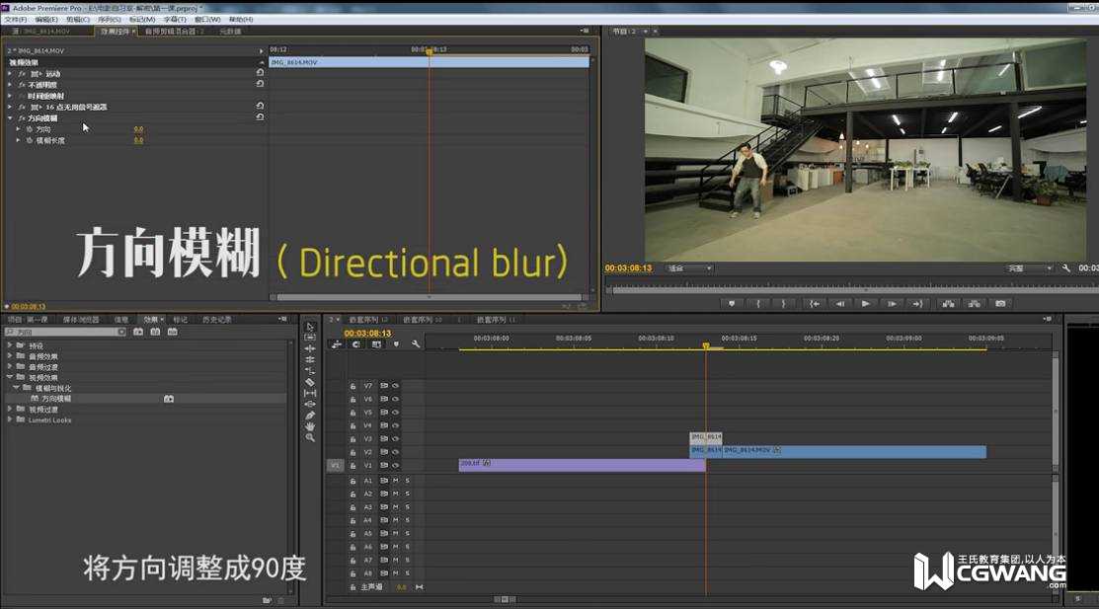The height and width of the screenshot is (609, 1099).
Task: Toggle lock on track A8
Action: (x=353, y=573)
